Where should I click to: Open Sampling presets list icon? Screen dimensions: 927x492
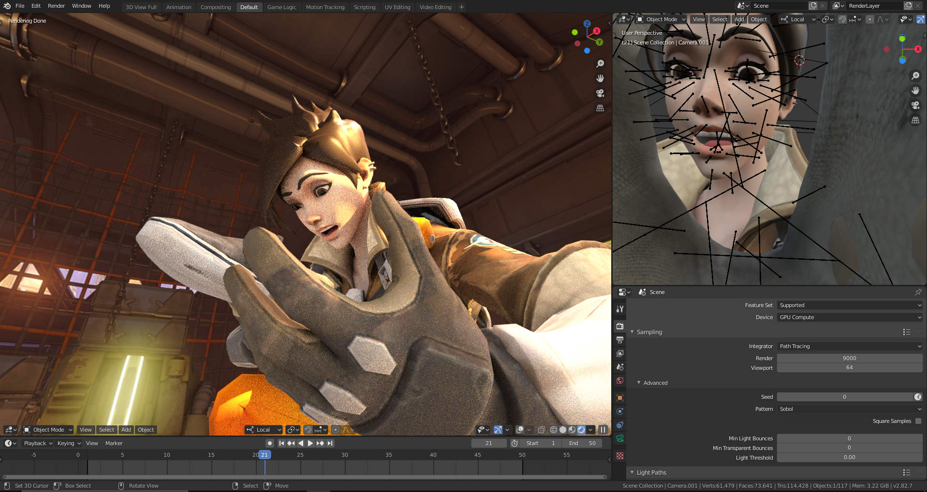pyautogui.click(x=907, y=332)
